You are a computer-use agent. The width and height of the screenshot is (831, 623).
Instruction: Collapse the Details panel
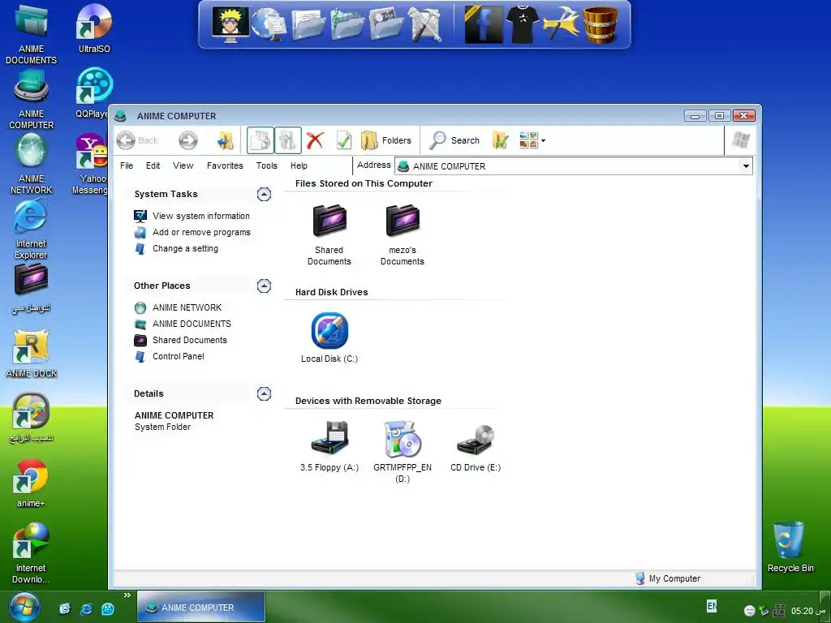click(x=264, y=393)
